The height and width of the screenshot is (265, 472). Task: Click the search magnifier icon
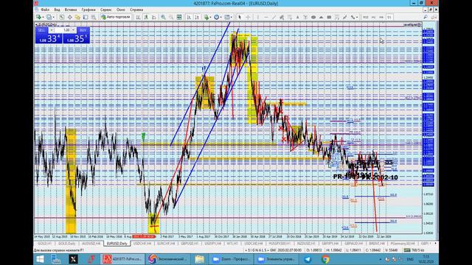tap(426, 17)
